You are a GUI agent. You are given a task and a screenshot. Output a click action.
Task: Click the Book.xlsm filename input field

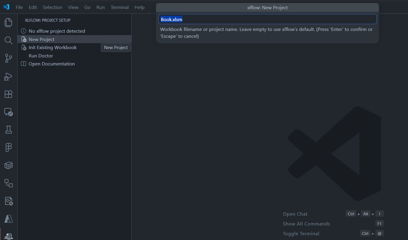267,19
